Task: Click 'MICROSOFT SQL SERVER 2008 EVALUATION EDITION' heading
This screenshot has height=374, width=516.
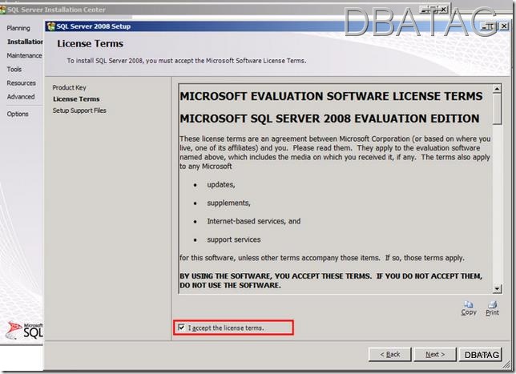Action: pos(329,119)
